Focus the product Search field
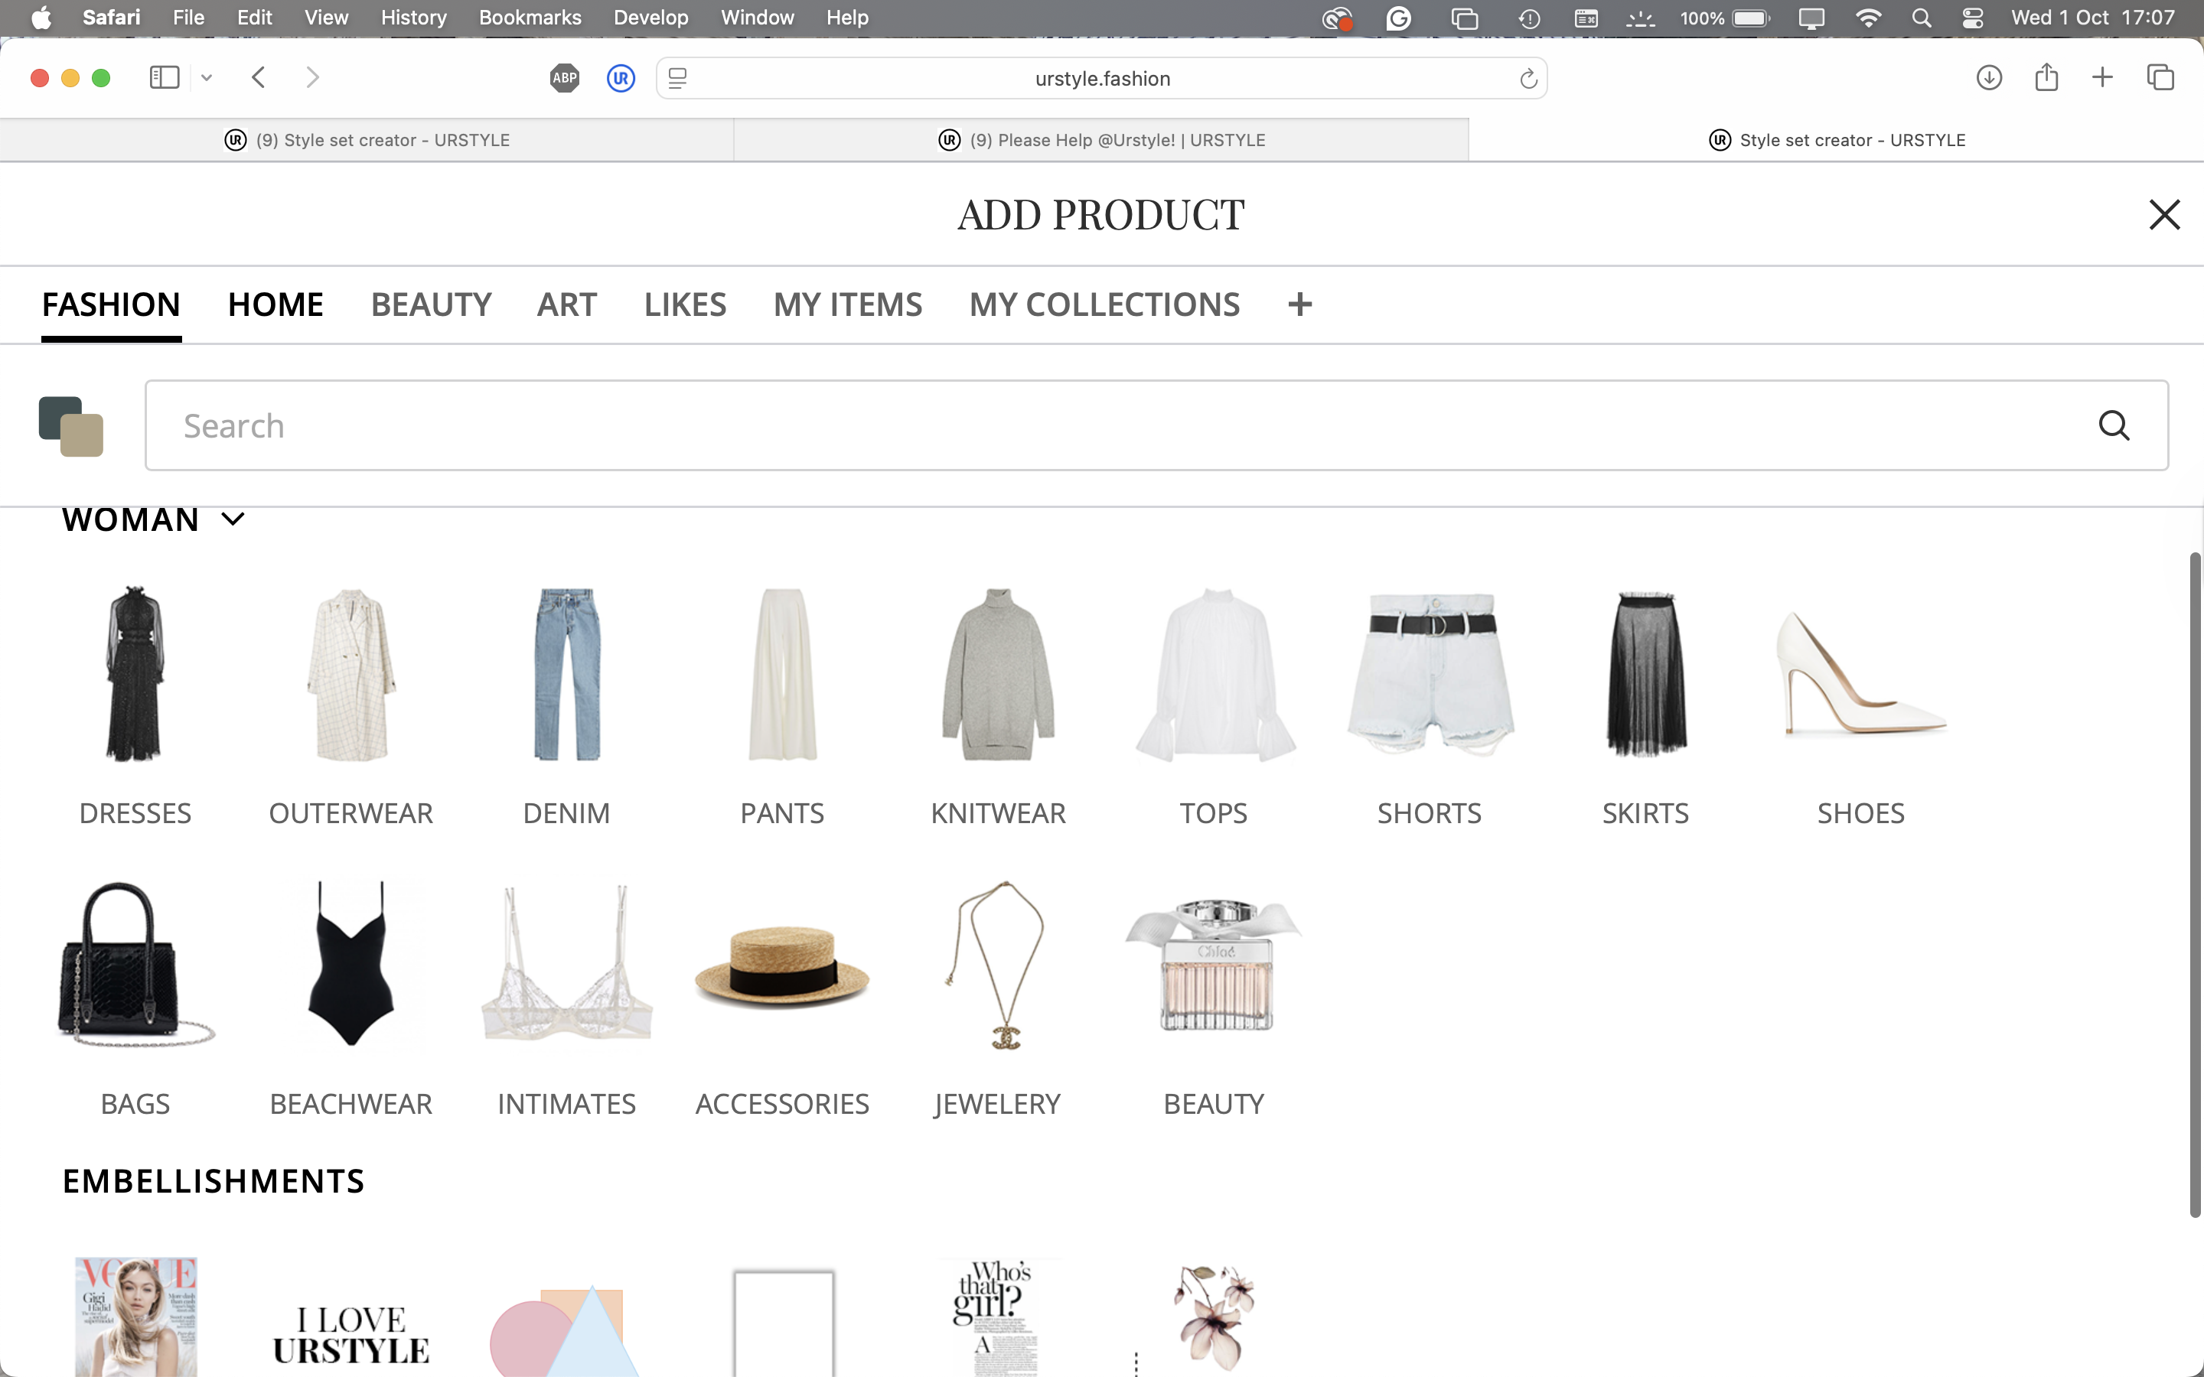Viewport: 2204px width, 1377px height. click(x=1156, y=425)
